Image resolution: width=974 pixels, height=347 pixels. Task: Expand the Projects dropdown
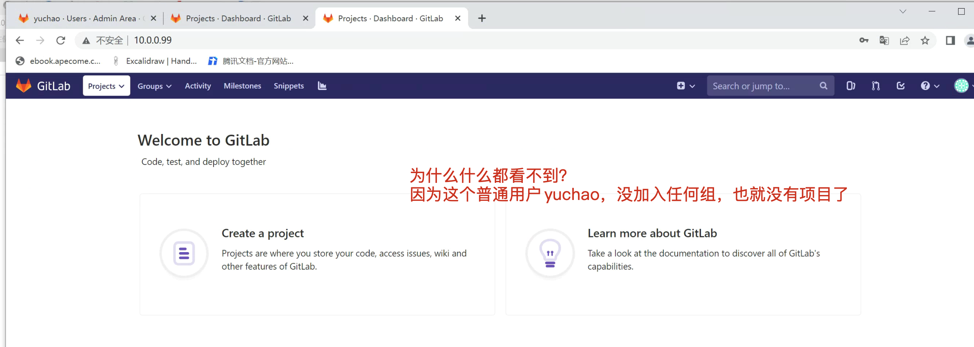[x=106, y=86]
